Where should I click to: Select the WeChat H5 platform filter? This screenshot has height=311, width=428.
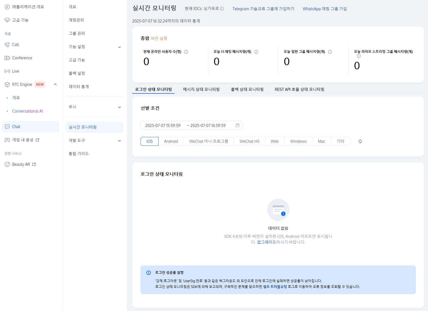(x=250, y=141)
